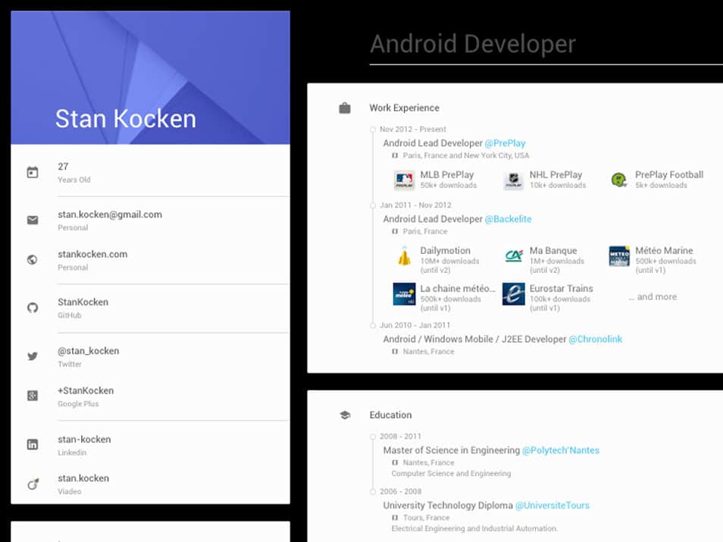723x542 pixels.
Task: Click the MLB PrePlay app name
Action: click(447, 175)
